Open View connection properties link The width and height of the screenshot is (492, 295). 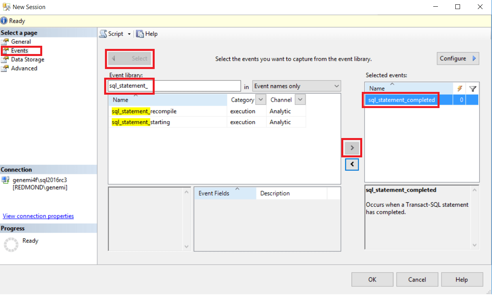tap(38, 216)
